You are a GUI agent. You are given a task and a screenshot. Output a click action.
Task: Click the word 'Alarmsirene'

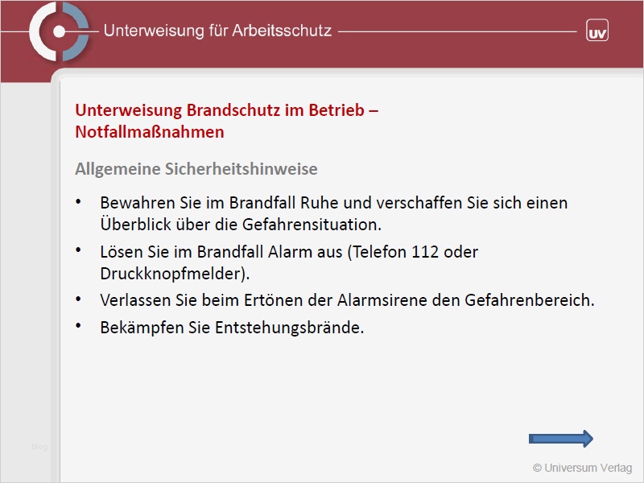(390, 300)
